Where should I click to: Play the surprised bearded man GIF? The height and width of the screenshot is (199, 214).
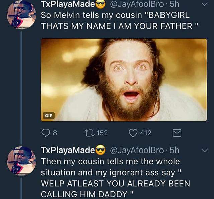[x=124, y=80]
